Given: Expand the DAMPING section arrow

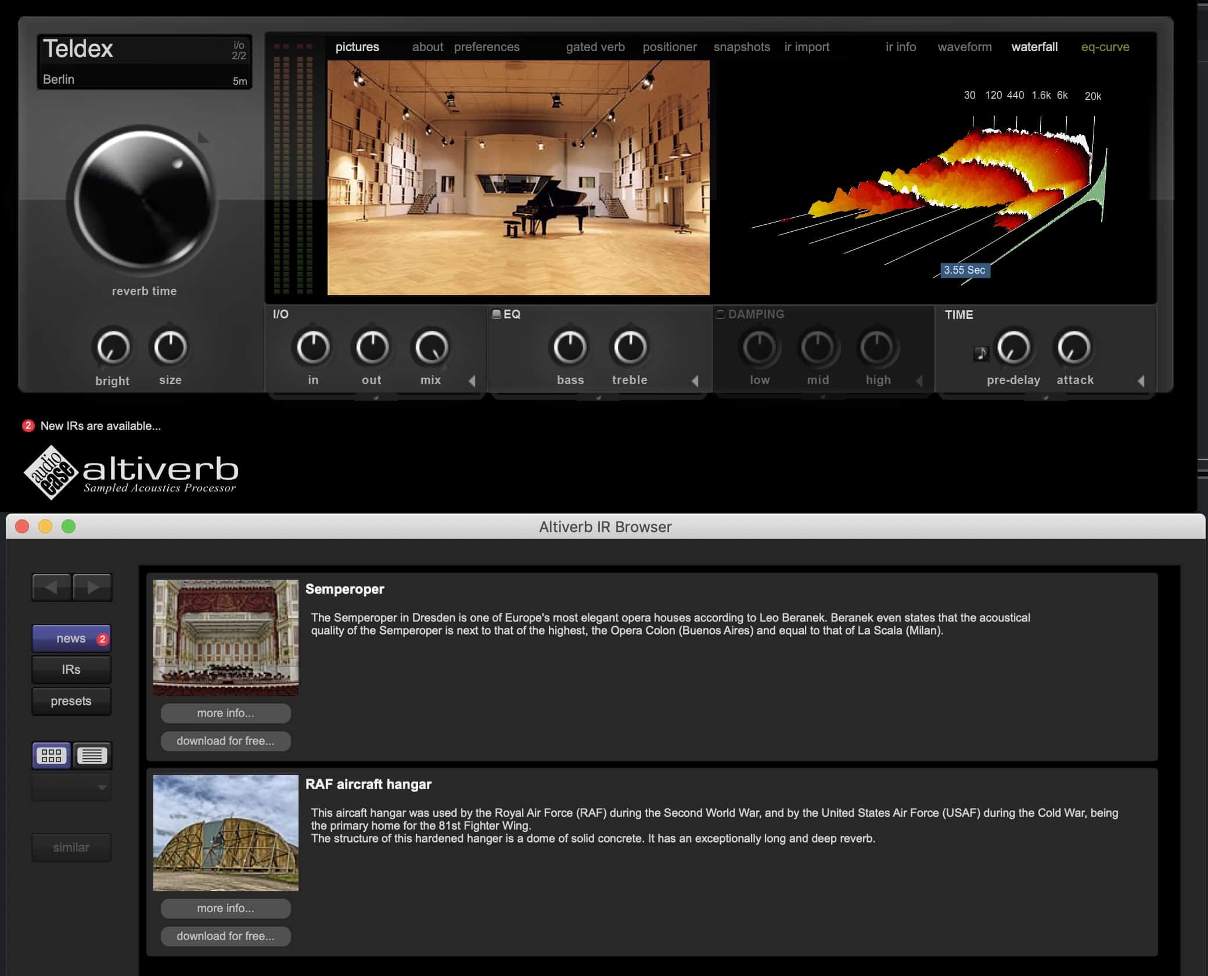Looking at the screenshot, I should (919, 381).
